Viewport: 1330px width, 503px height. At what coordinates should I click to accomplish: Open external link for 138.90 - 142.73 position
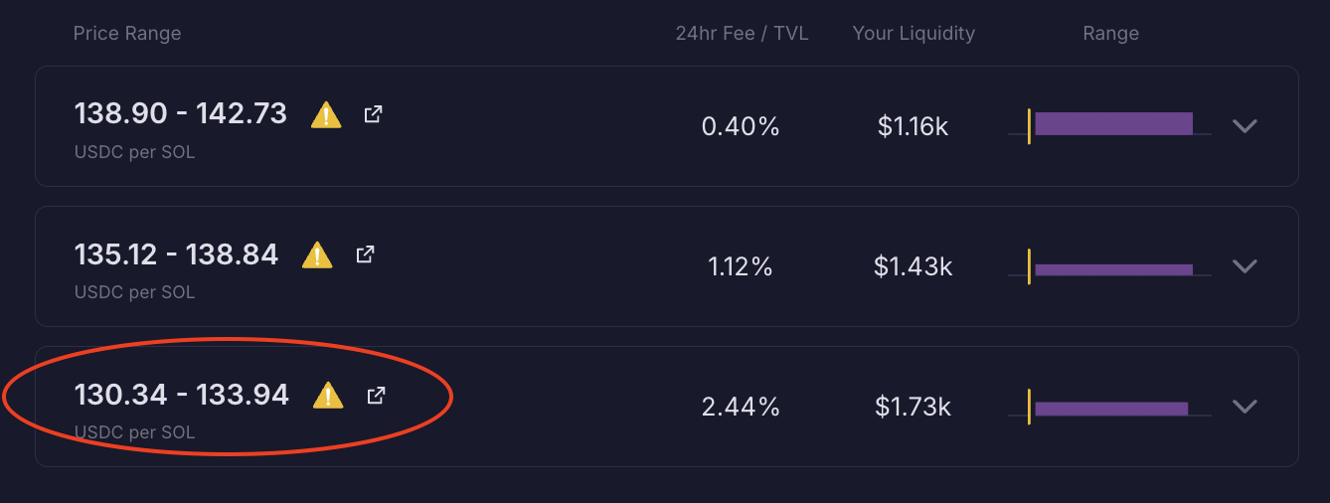(x=373, y=114)
